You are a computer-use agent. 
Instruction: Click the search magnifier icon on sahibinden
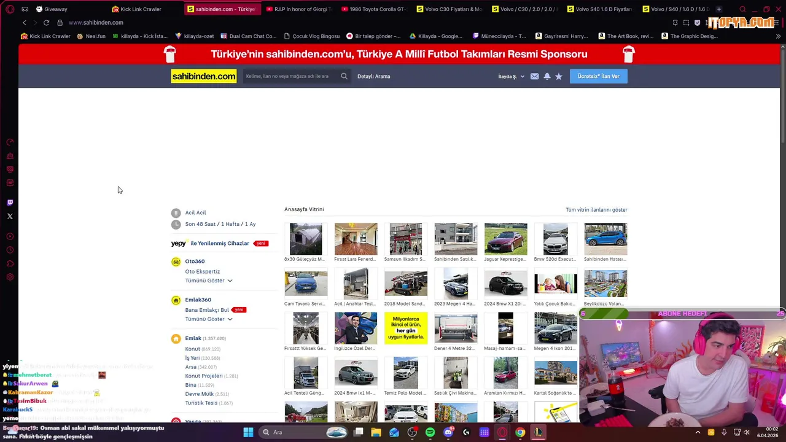(344, 76)
